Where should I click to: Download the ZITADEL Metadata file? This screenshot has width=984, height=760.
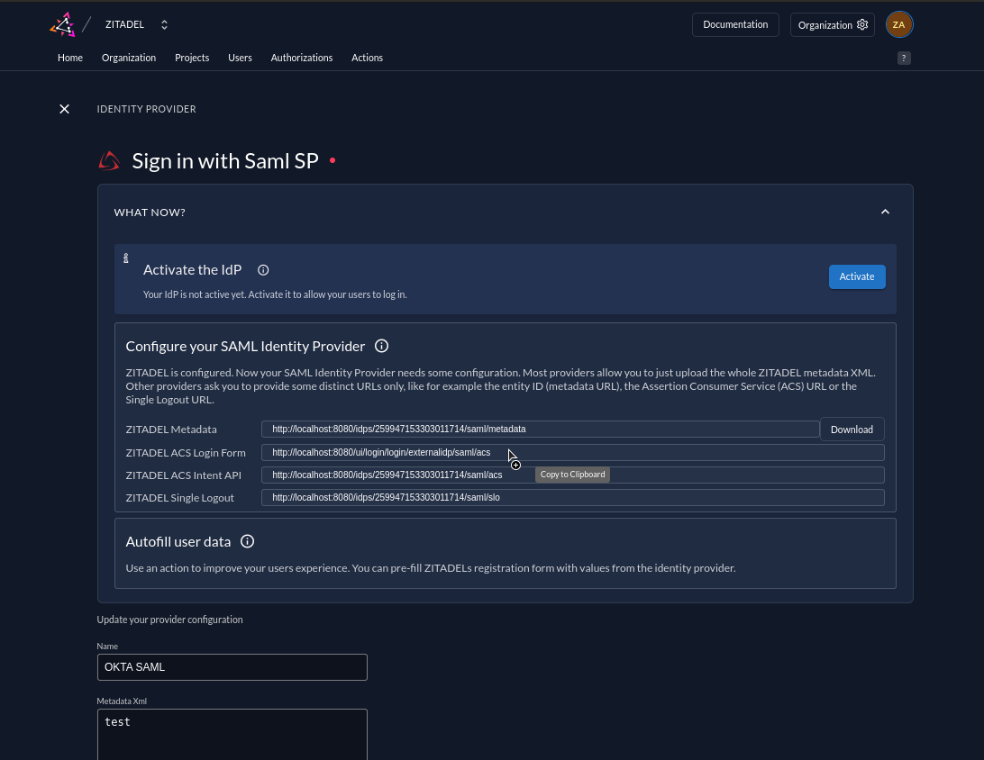click(x=851, y=430)
